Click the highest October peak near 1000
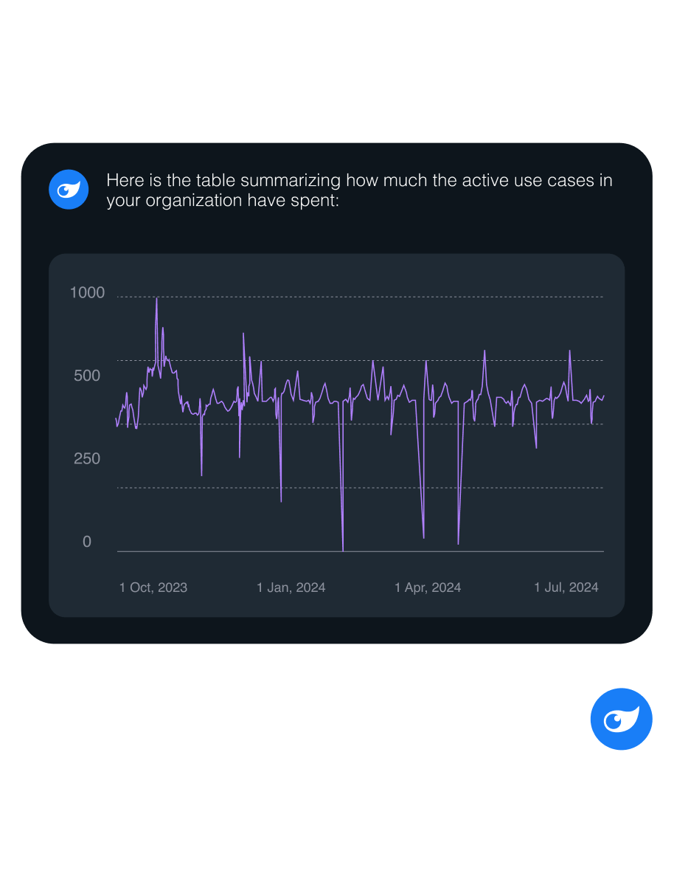Image resolution: width=674 pixels, height=893 pixels. click(x=156, y=299)
